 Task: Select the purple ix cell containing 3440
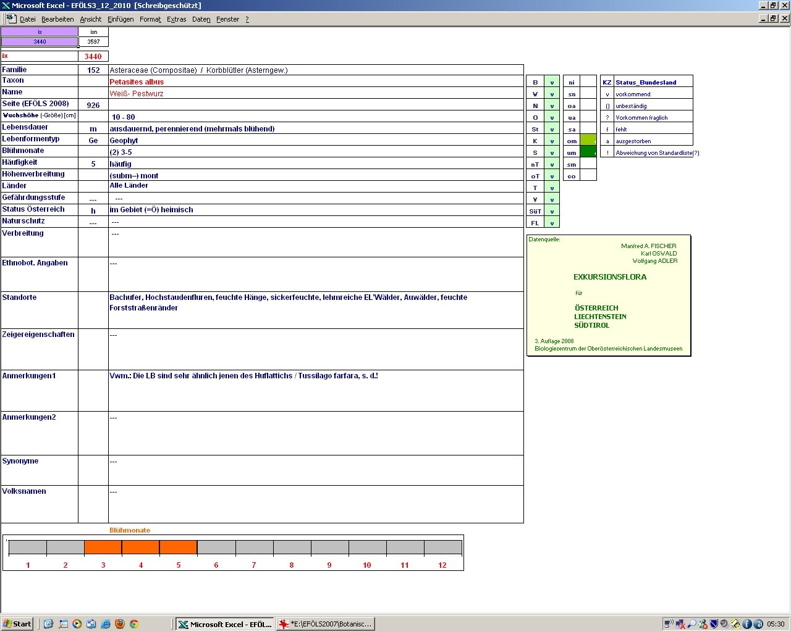[40, 42]
